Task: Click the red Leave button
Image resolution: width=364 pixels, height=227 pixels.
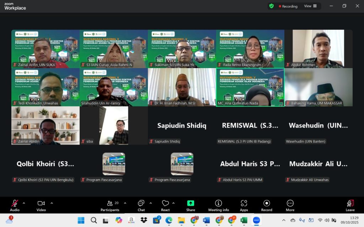Action: (x=350, y=205)
